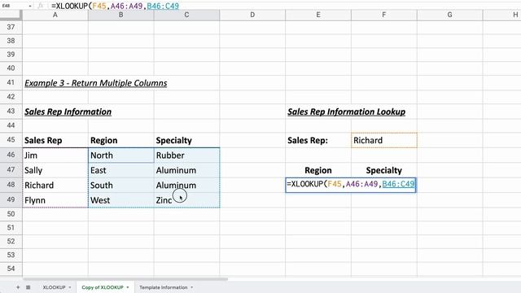Click the Specialty header in column C
Screen dimensions: 521x293
[x=186, y=140]
